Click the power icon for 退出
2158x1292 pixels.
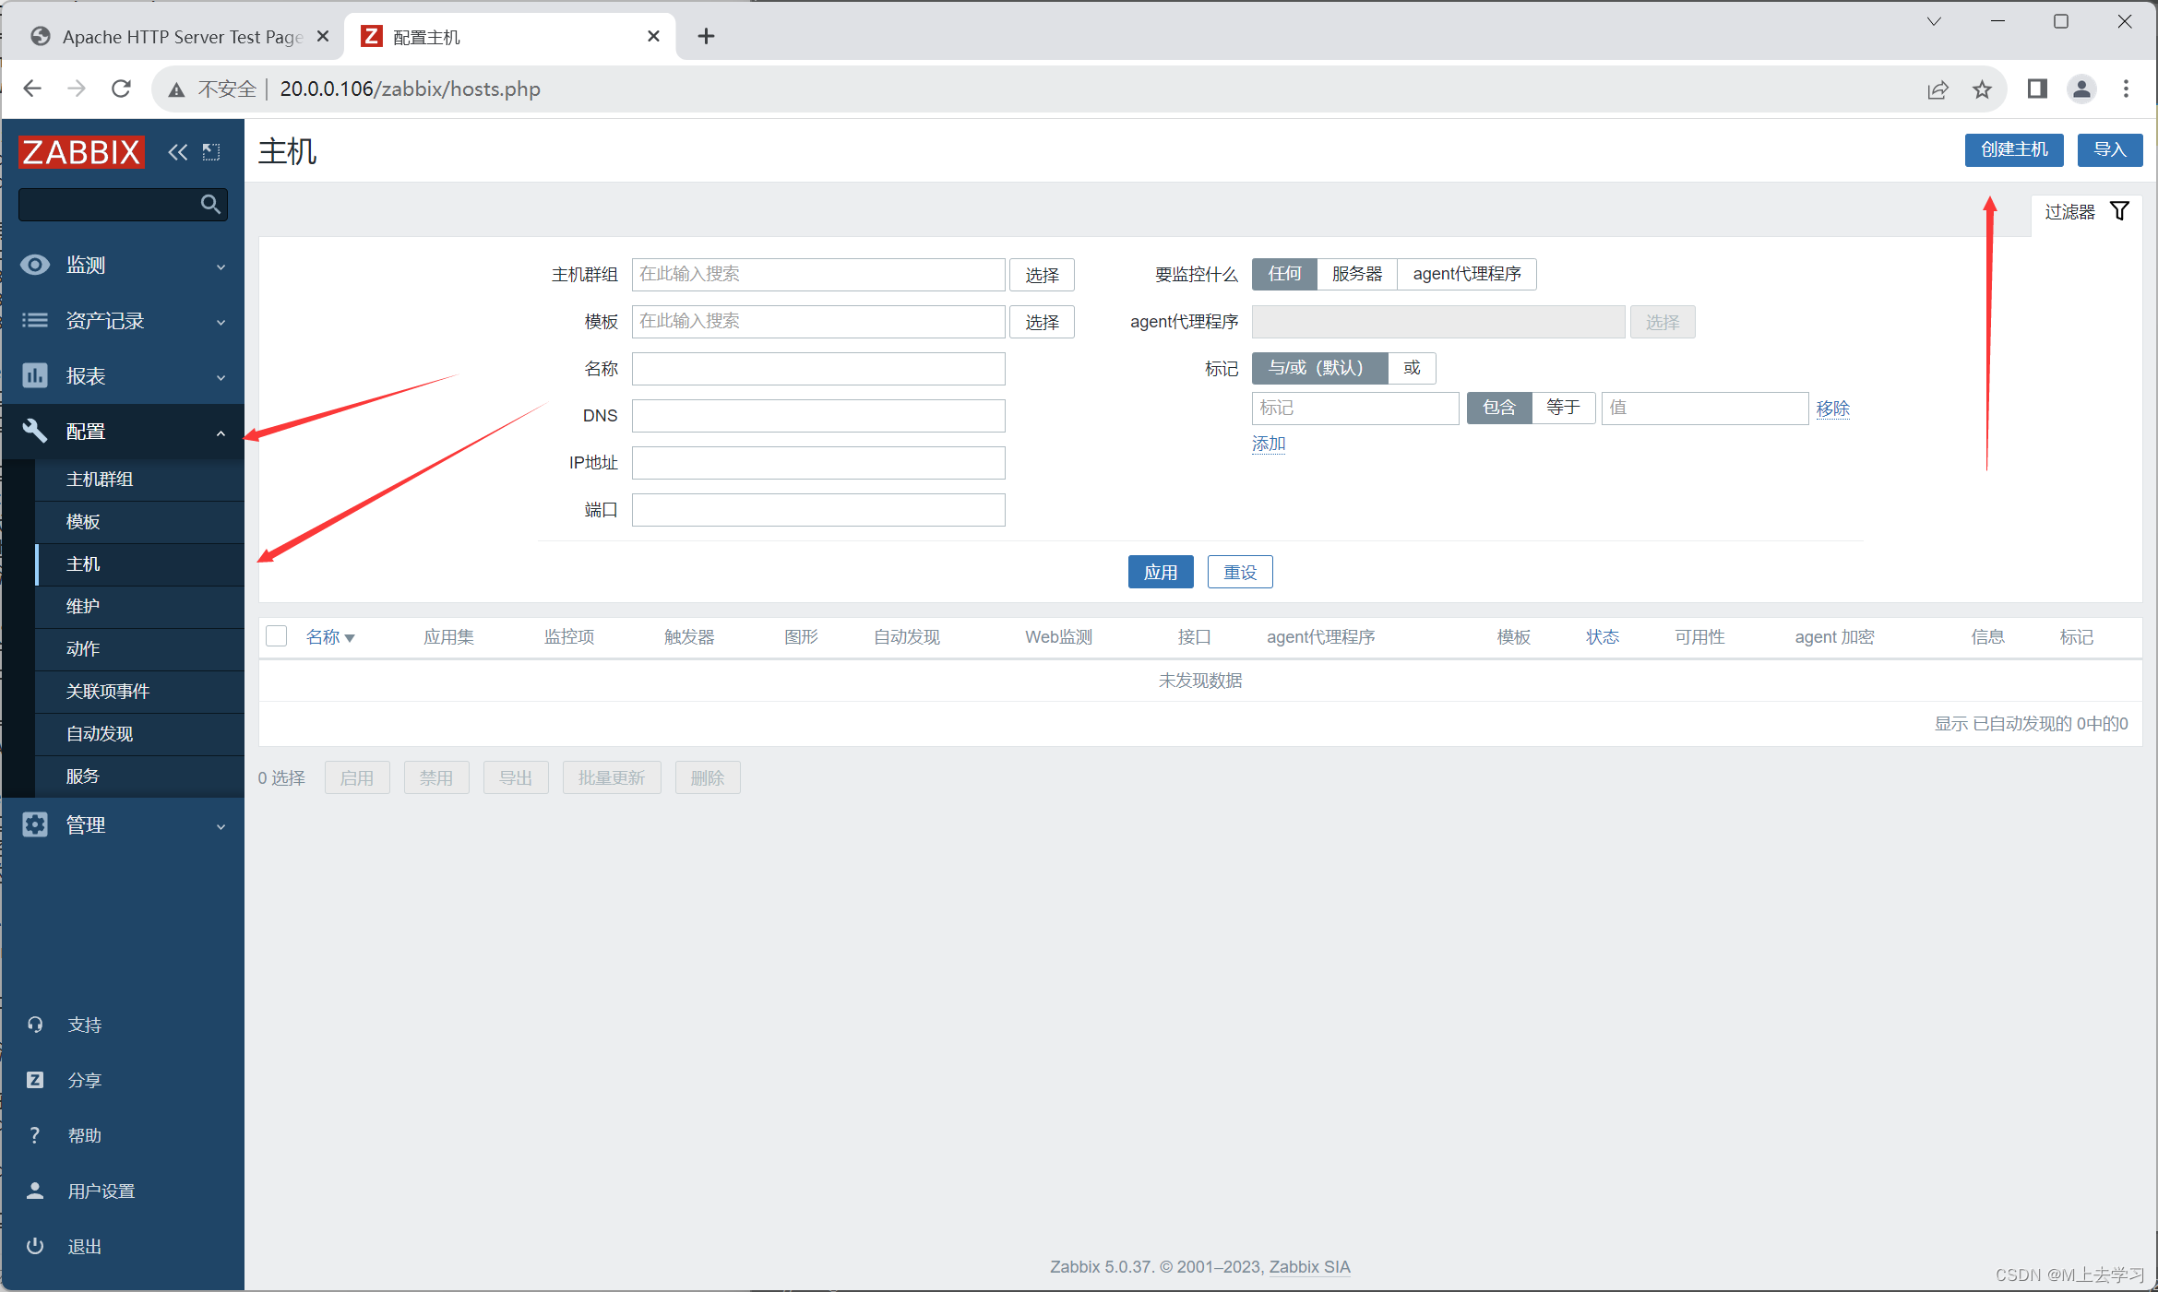(x=35, y=1246)
